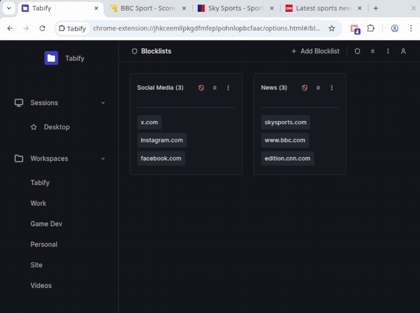Toggle the global blocking shield in header
This screenshot has height=313, width=420.
357,51
